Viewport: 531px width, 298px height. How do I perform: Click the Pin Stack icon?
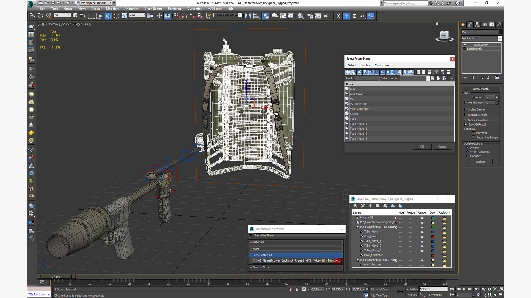[x=465, y=78]
